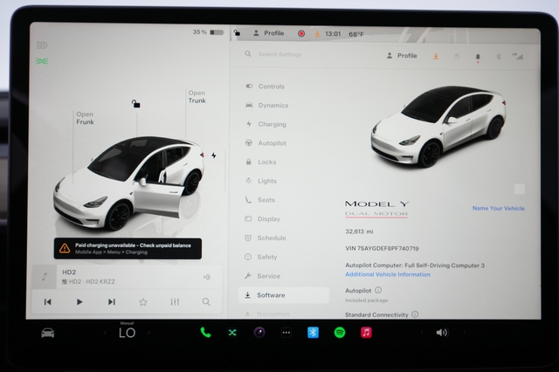The image size is (559, 372).
Task: Tap the Paid charging unavailable alert
Action: click(128, 248)
